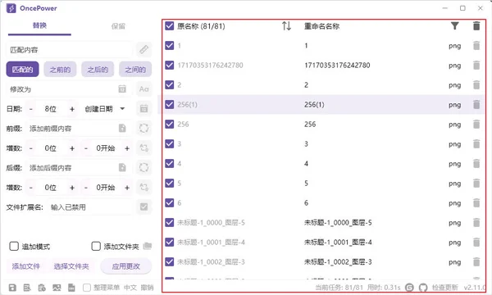Image resolution: width=492 pixels, height=295 pixels.
Task: Increase the 日期 8位 value with the plus
Action: 72,109
